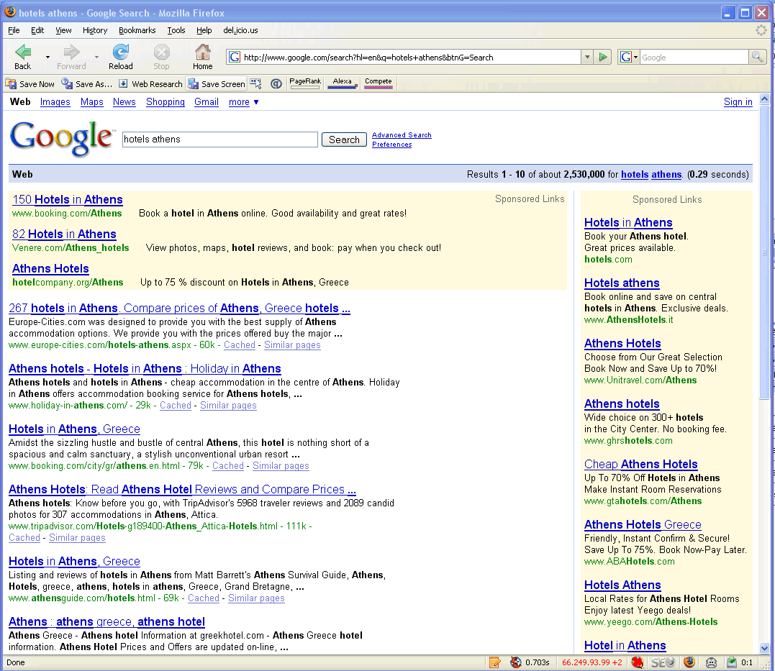Click the green Go arrow button
The height and width of the screenshot is (671, 775).
click(603, 58)
